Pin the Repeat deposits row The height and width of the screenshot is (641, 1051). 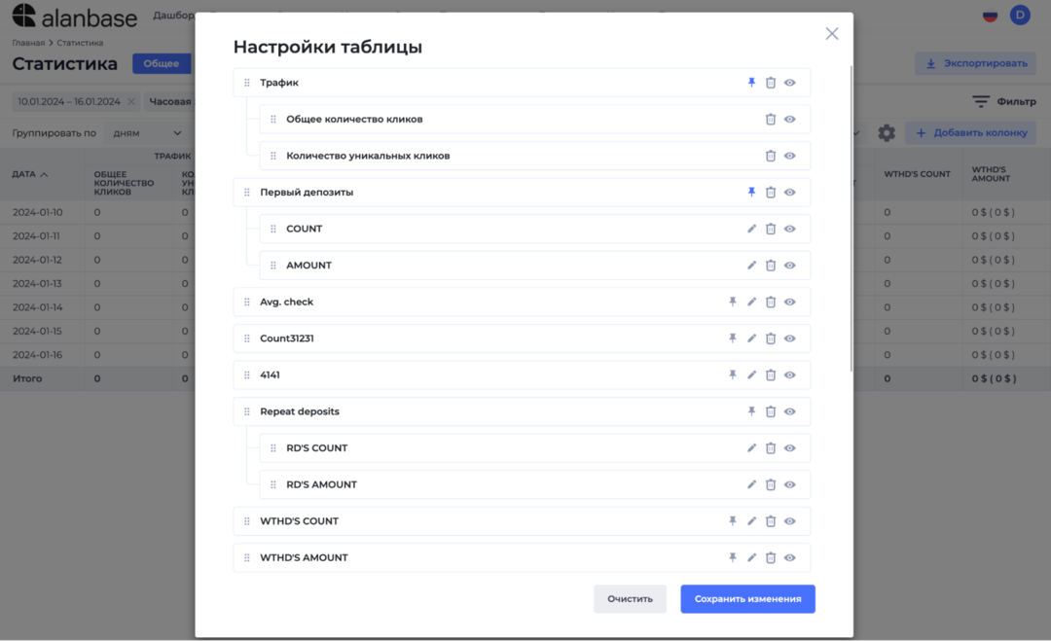click(x=751, y=411)
